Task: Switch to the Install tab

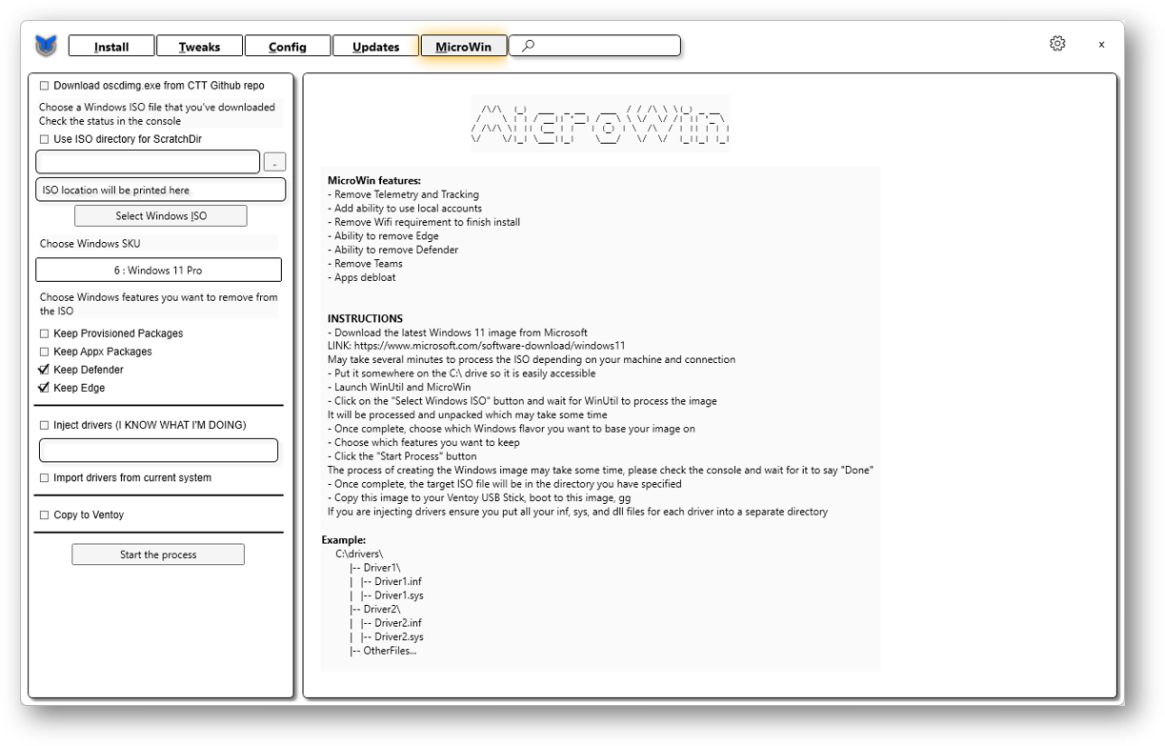Action: pos(111,46)
